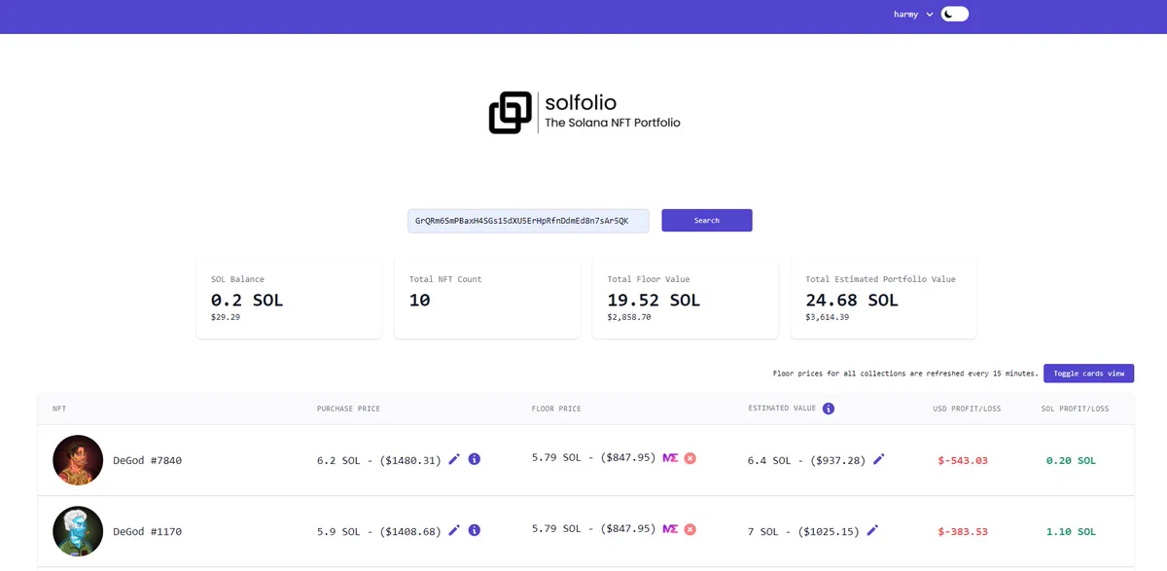1167x571 pixels.
Task: Click the Purchase Price column header
Action: point(348,409)
